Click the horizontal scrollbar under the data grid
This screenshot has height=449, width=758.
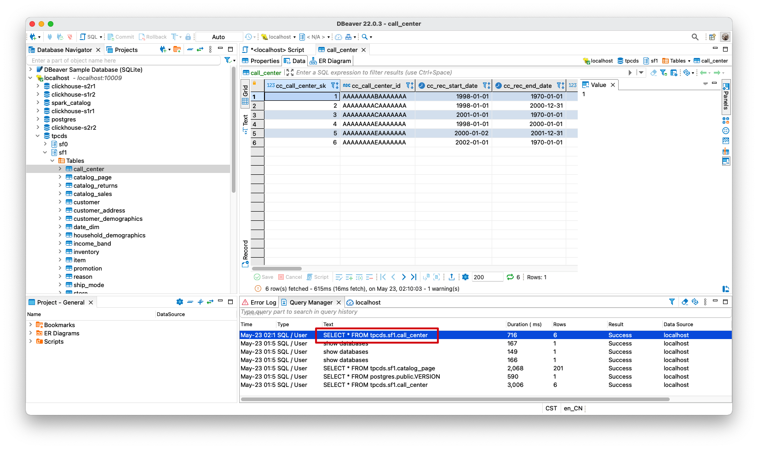pyautogui.click(x=277, y=269)
